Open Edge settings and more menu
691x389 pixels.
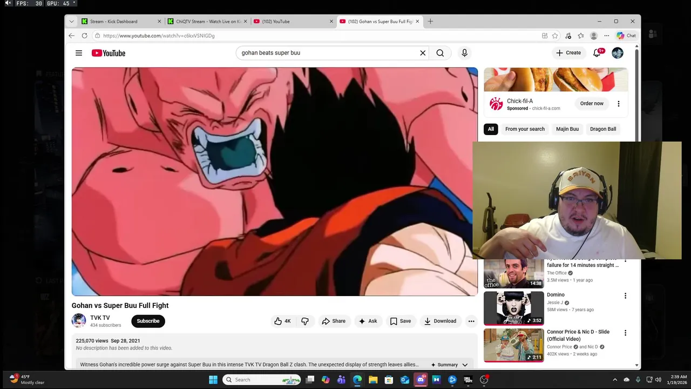607,36
